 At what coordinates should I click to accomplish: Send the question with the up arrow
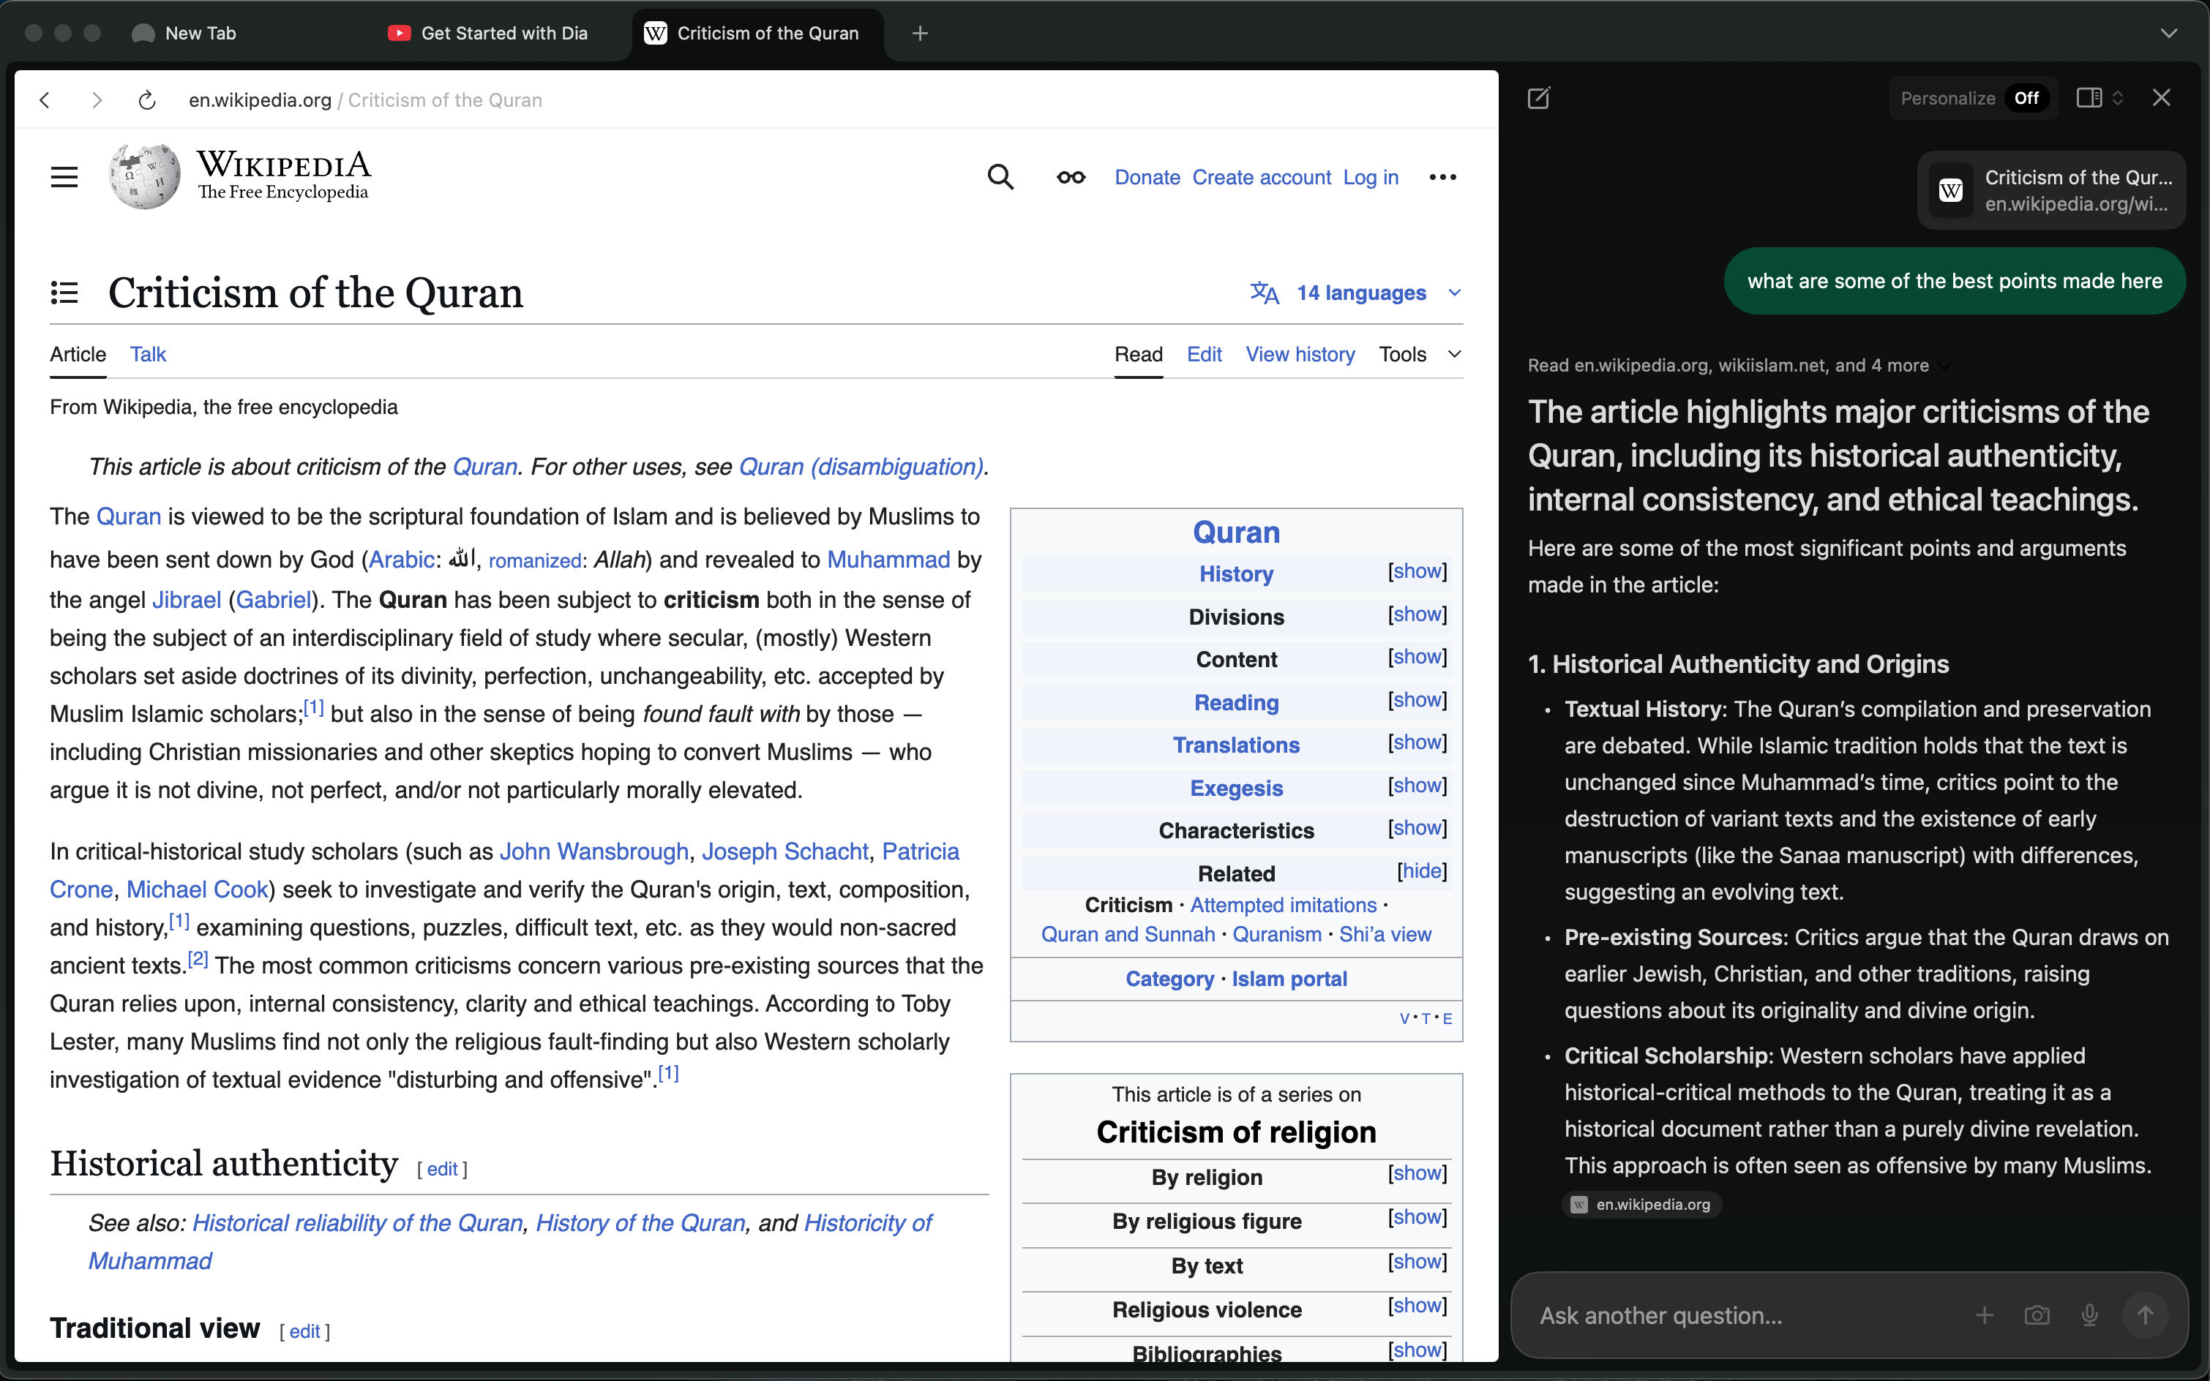pyautogui.click(x=2144, y=1315)
